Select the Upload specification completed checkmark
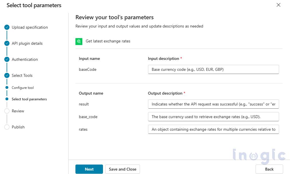Viewport: 290px width, 174px height. [7, 27]
